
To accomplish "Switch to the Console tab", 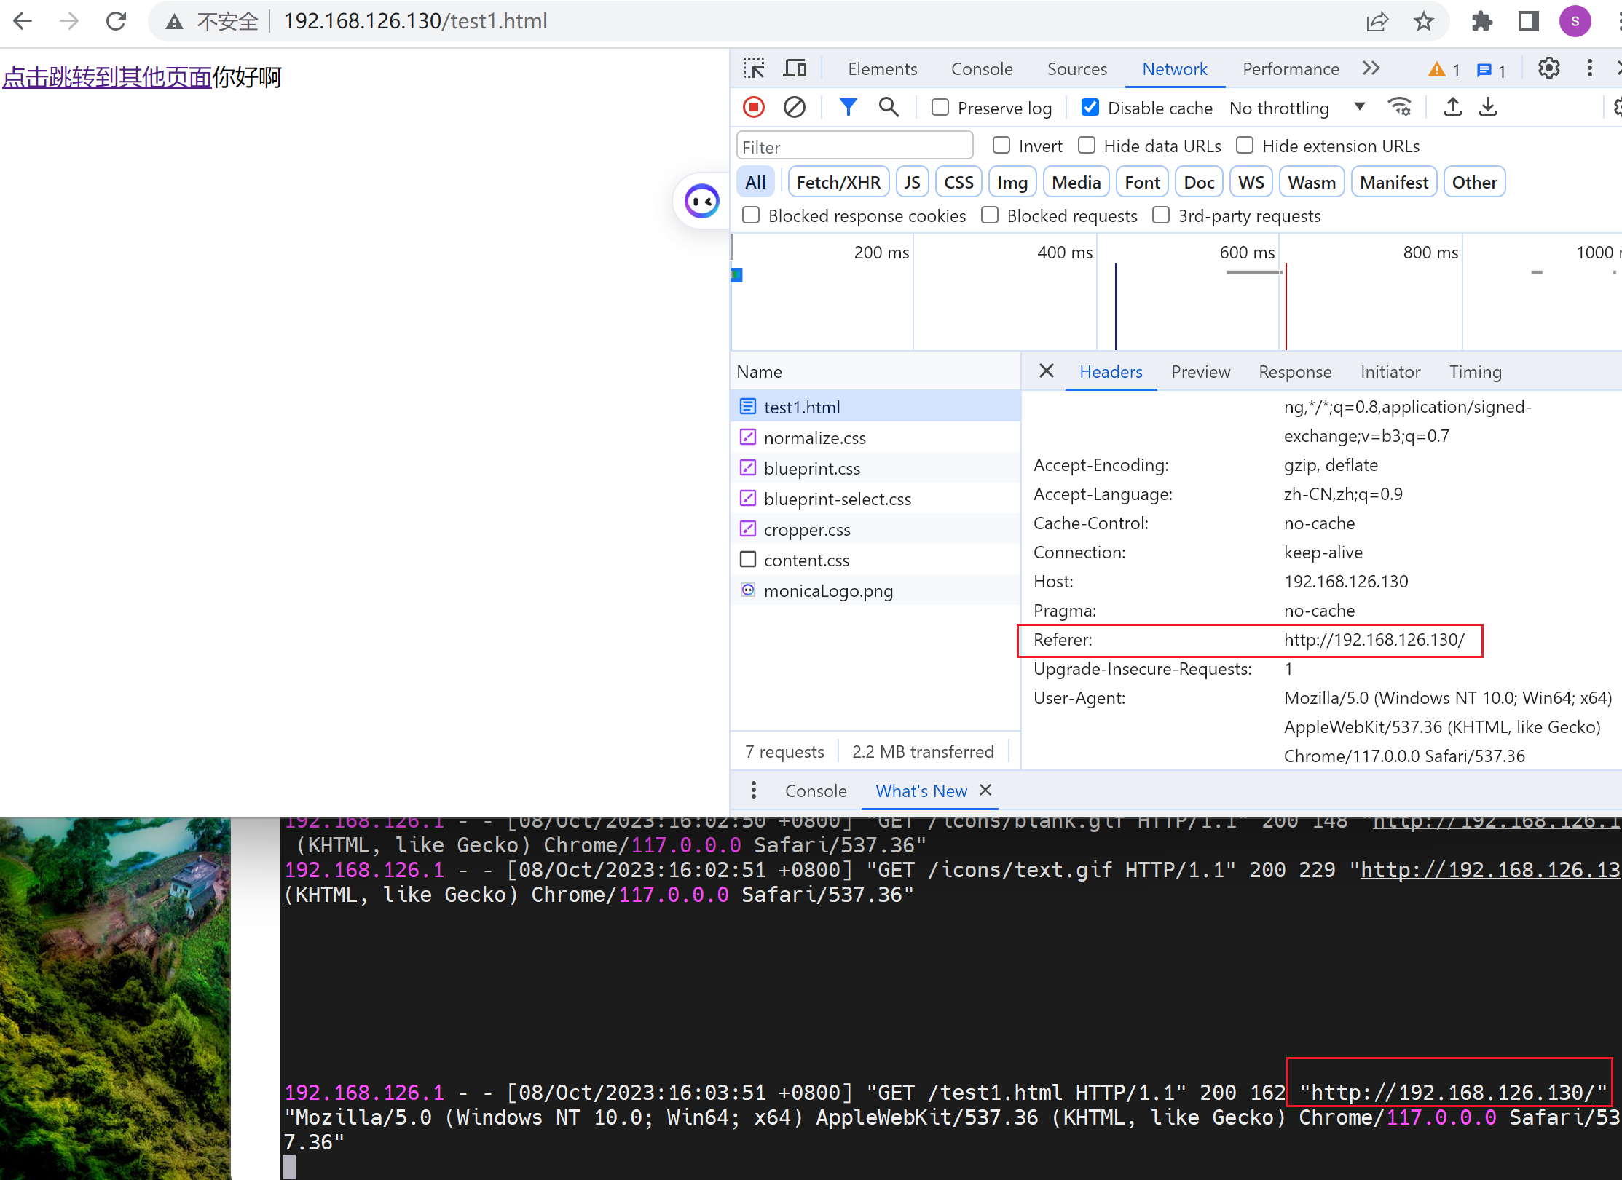I will 981,68.
